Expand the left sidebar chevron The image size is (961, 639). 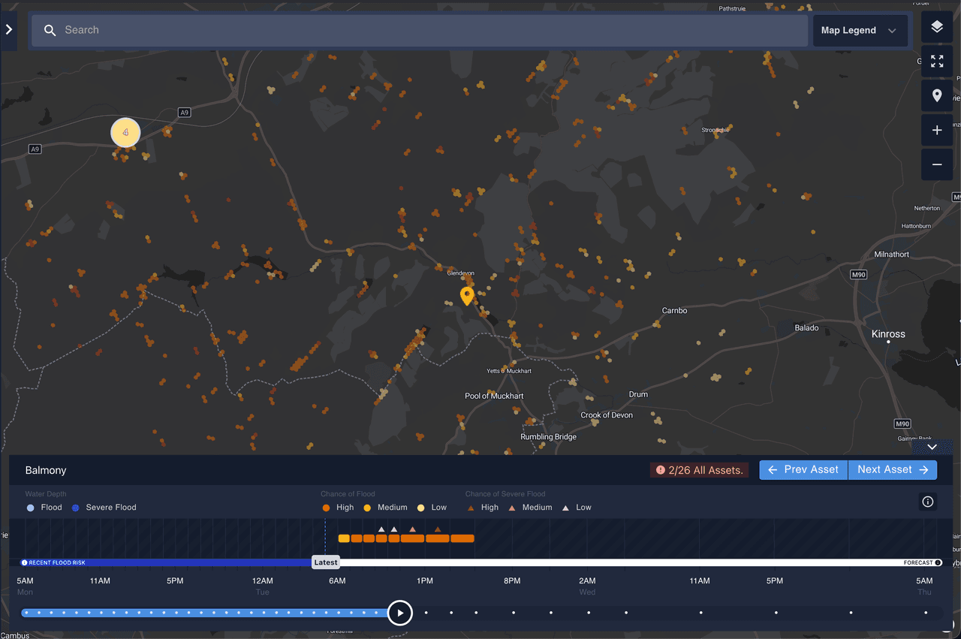(8, 30)
